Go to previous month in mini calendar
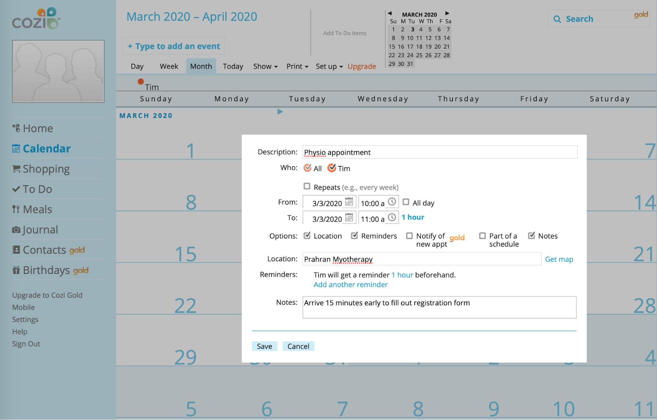 [x=390, y=13]
